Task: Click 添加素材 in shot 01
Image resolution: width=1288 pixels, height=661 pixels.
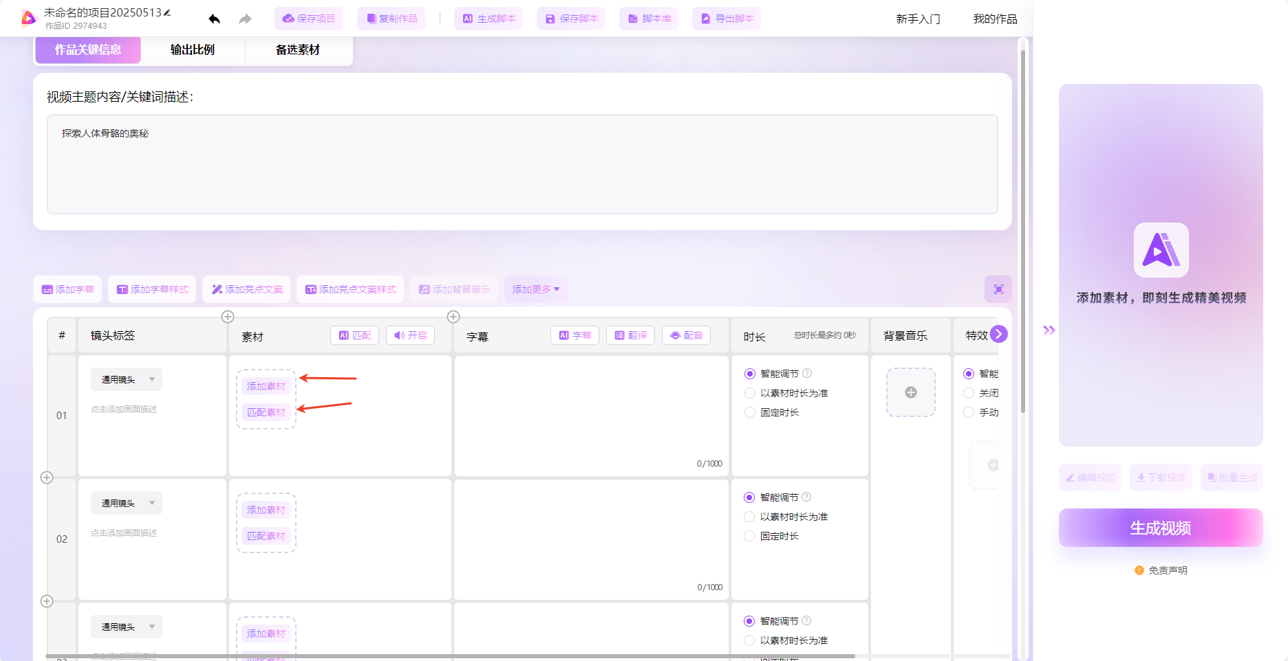Action: tap(266, 386)
